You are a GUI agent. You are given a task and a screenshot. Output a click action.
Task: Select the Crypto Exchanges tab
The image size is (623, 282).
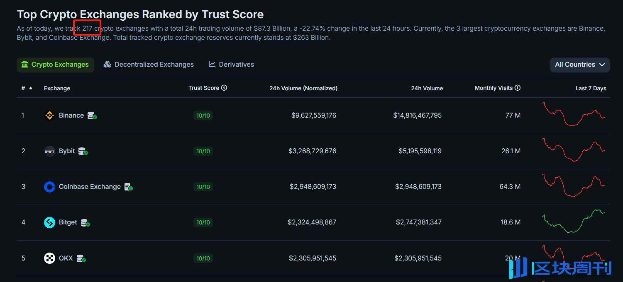click(x=55, y=65)
